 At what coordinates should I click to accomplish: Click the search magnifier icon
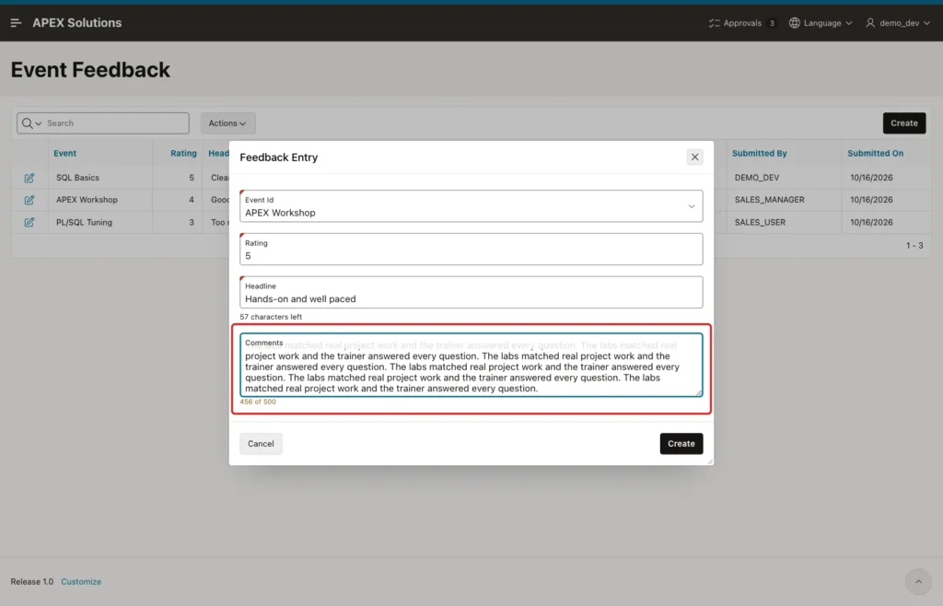click(x=27, y=123)
